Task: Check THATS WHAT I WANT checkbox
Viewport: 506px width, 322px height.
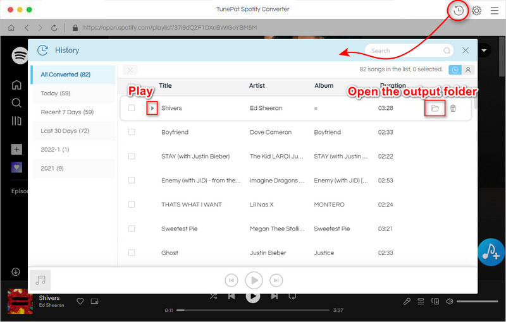Action: point(132,205)
